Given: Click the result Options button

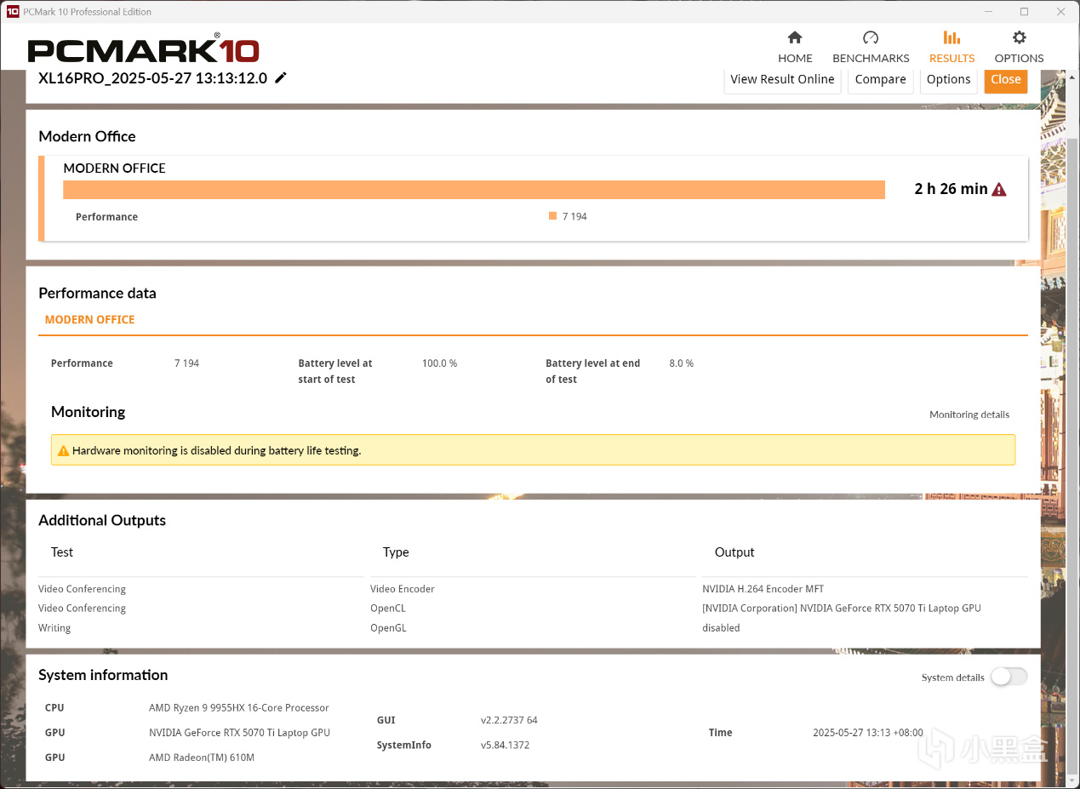Looking at the screenshot, I should click(948, 79).
